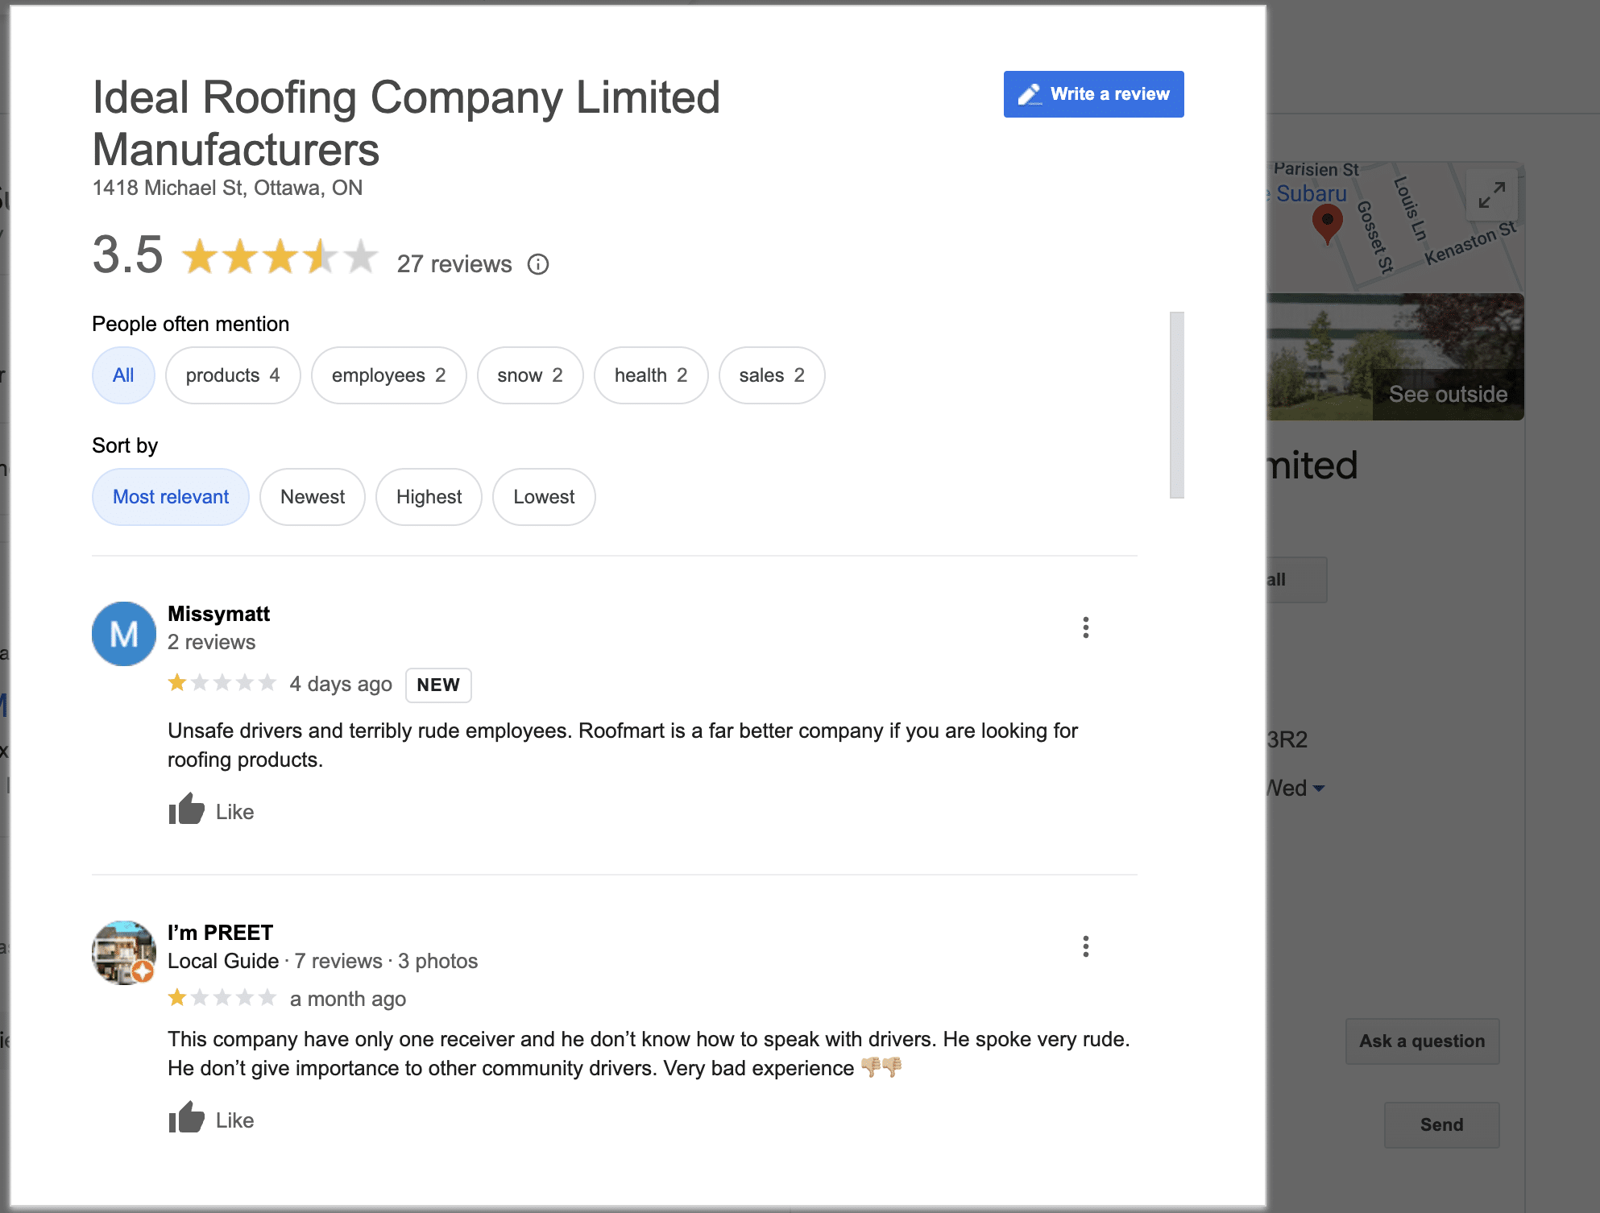Open the options menu on I'm PREET's review
This screenshot has width=1600, height=1213.
(1086, 946)
